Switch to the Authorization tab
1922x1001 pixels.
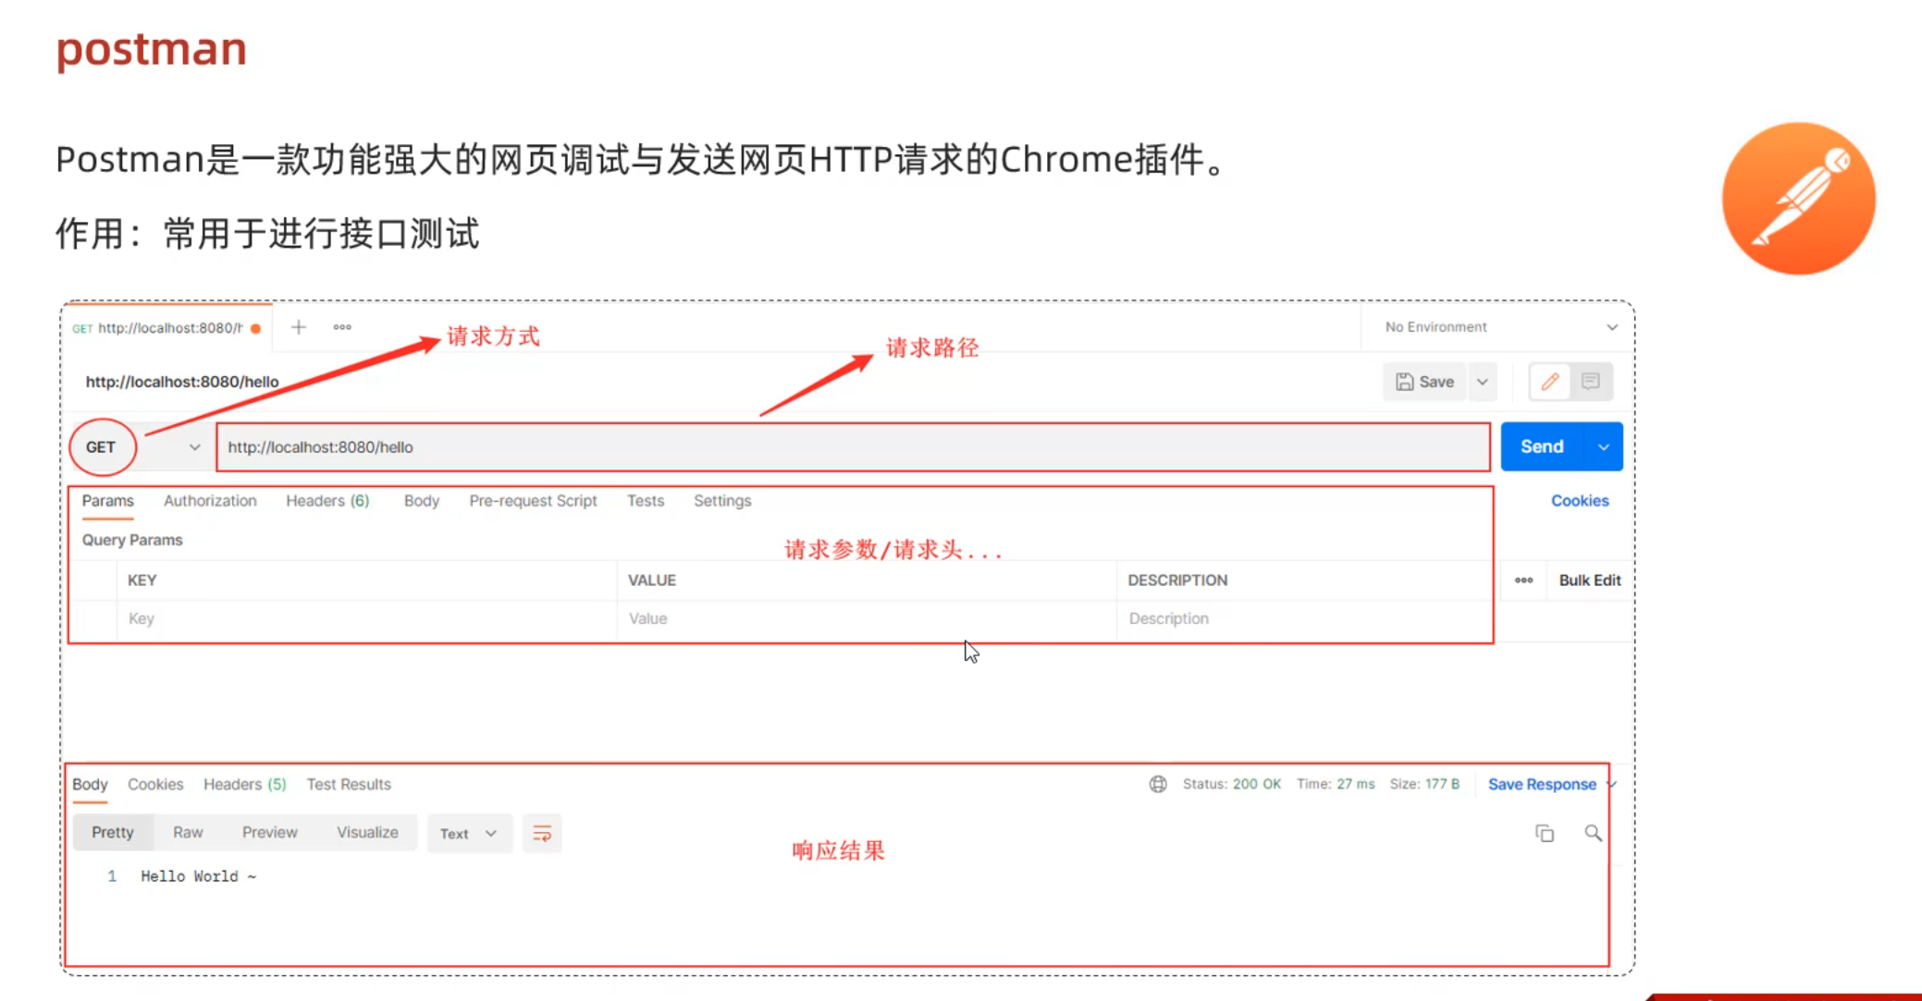pyautogui.click(x=210, y=501)
